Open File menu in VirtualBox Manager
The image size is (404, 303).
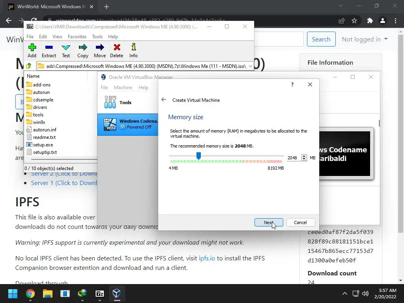pos(104,88)
